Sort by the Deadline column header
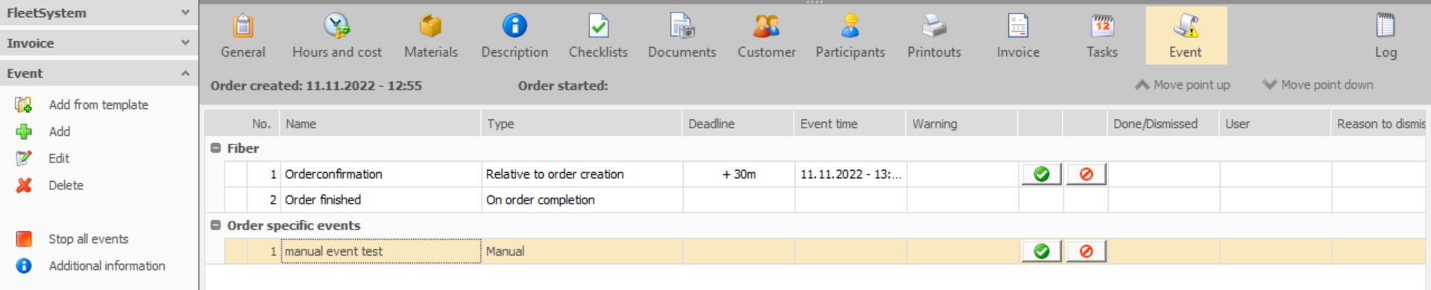 (x=738, y=124)
